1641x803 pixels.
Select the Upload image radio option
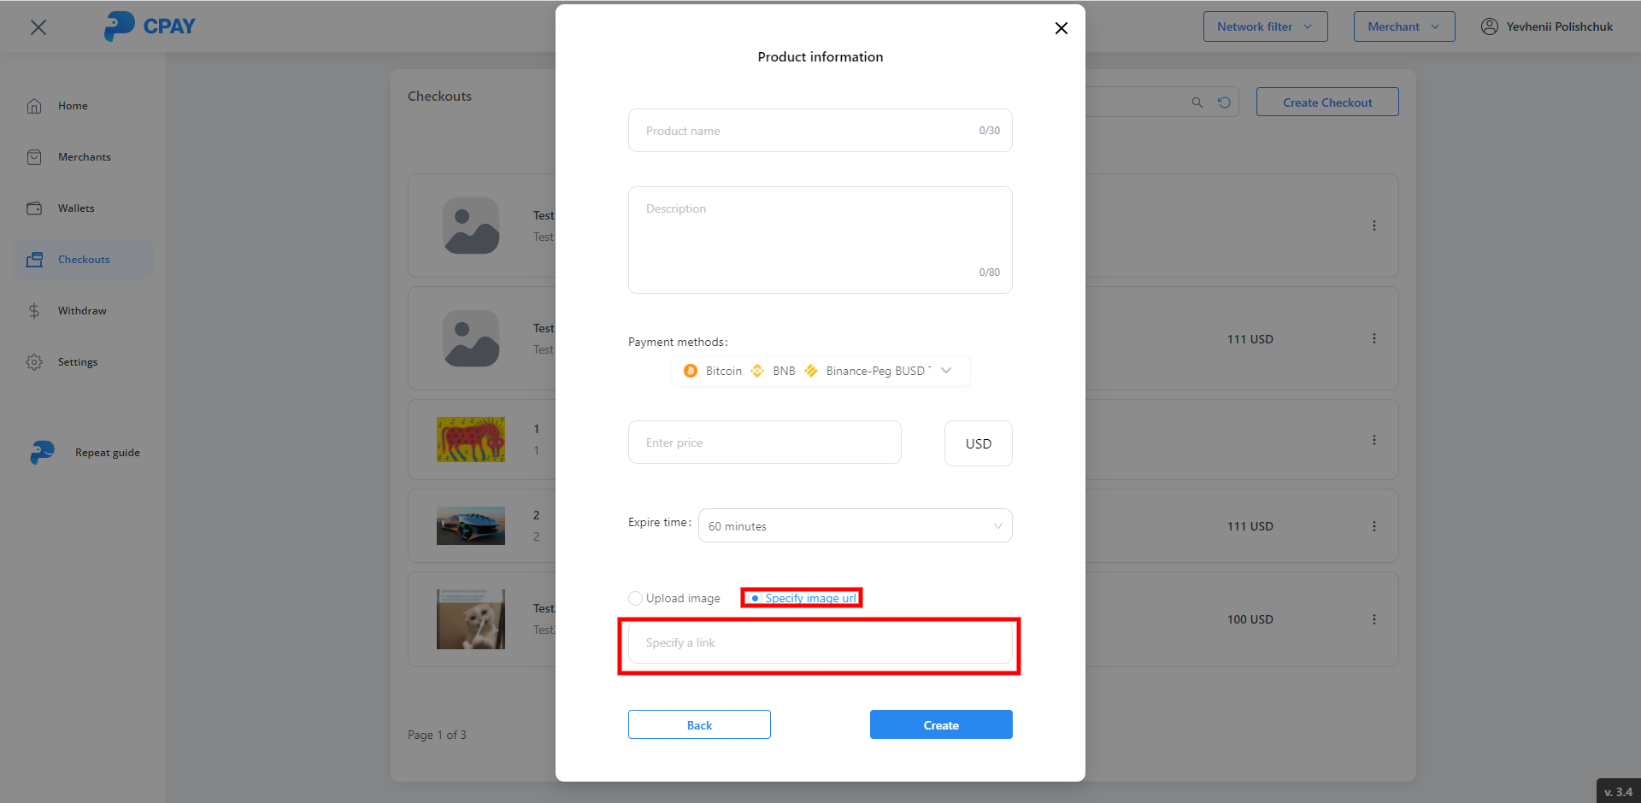pyautogui.click(x=635, y=599)
